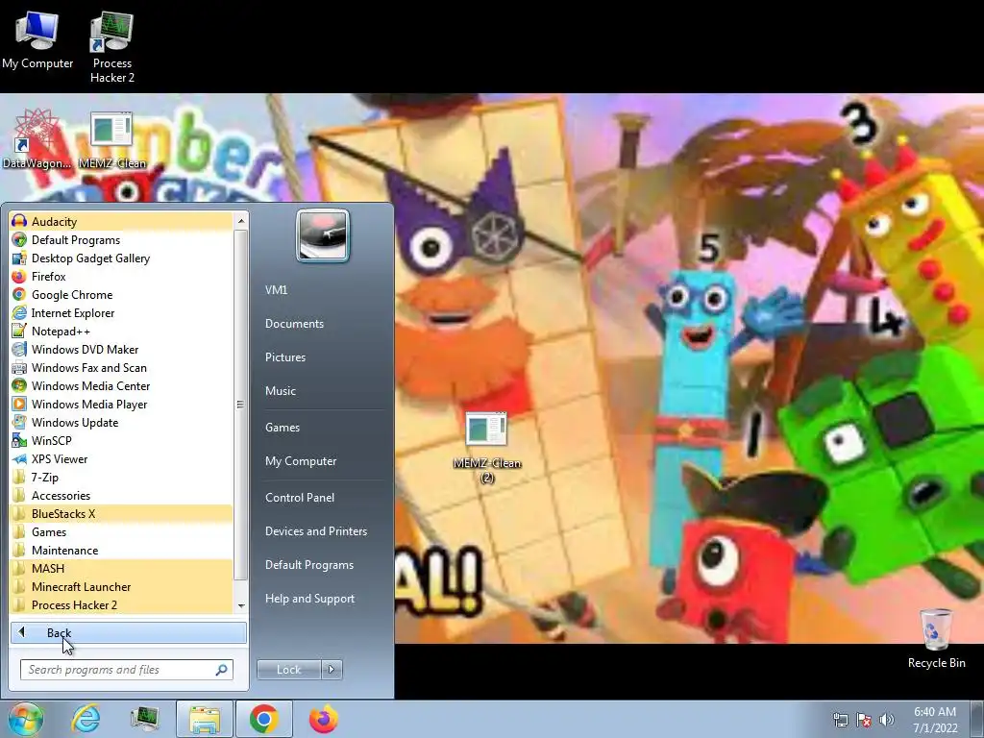Viewport: 984px width, 738px height.
Task: Open Process Hacker from the taskbar
Action: pos(144,719)
